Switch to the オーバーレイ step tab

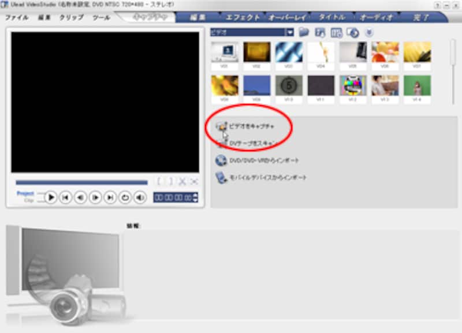point(288,17)
